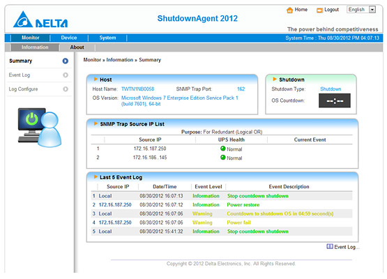This screenshot has width=387, height=279.
Task: Click Countdown to shutdown OS event description
Action: pos(280,214)
